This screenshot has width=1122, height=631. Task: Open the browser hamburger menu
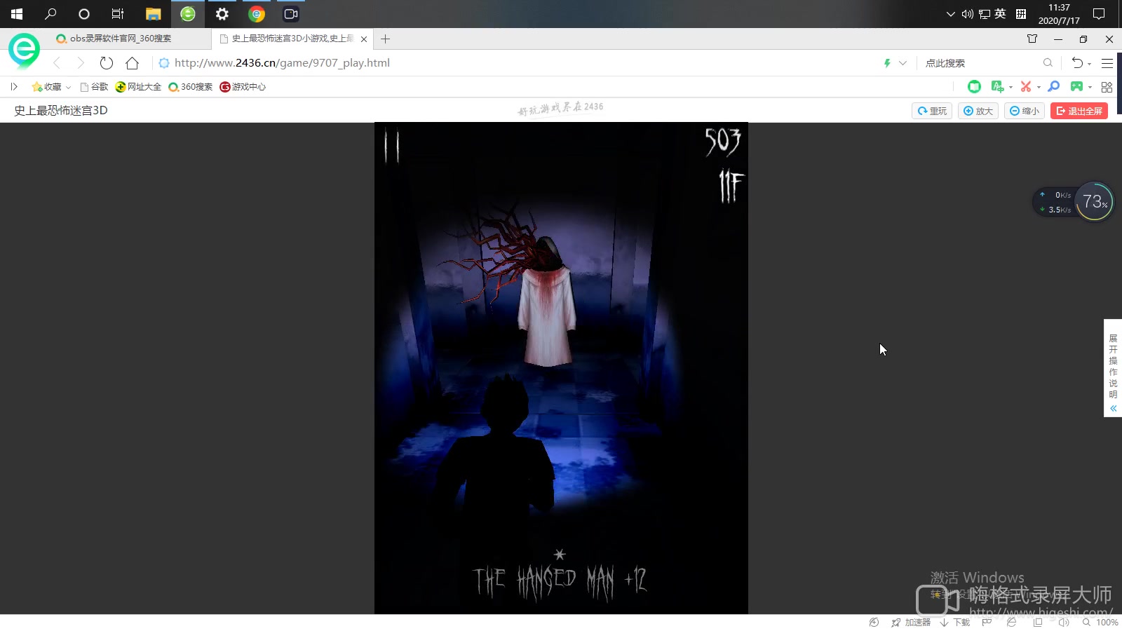(1107, 63)
